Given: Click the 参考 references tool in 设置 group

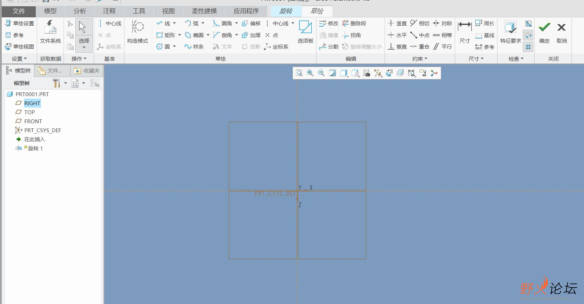Looking at the screenshot, I should pos(14,35).
